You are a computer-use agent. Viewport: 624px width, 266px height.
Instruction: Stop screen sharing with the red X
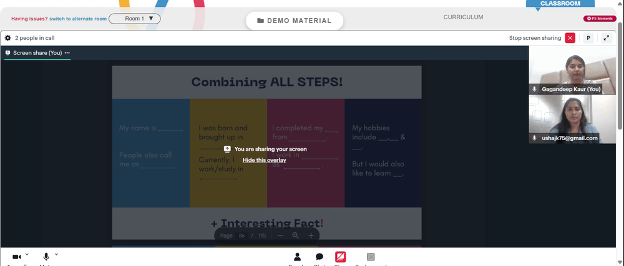(x=570, y=38)
